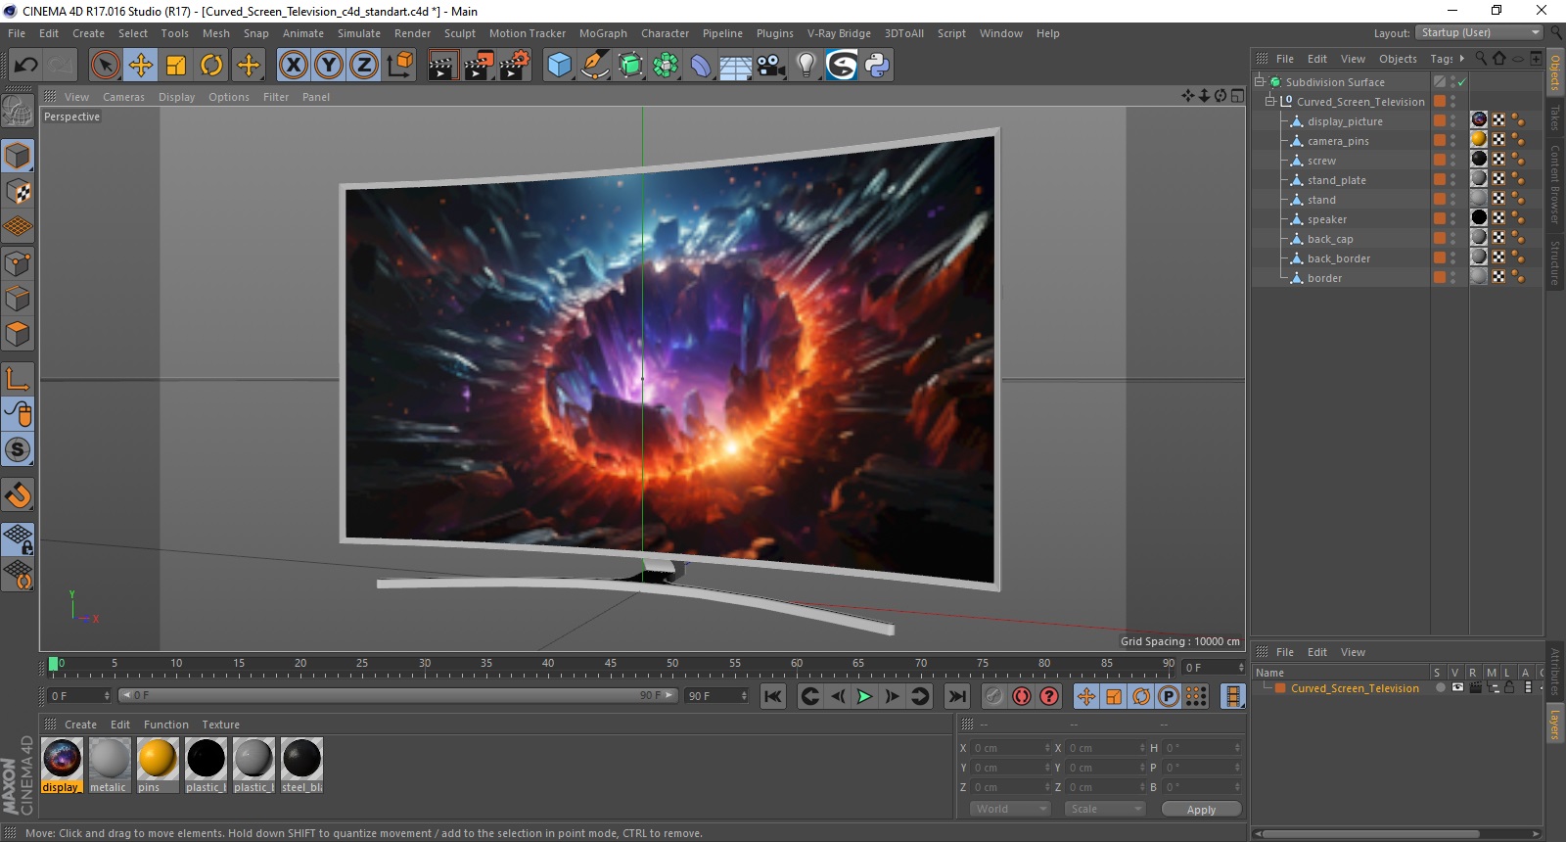Viewport: 1566px width, 842px height.
Task: Select the Move tool in top toolbar
Action: (141, 66)
